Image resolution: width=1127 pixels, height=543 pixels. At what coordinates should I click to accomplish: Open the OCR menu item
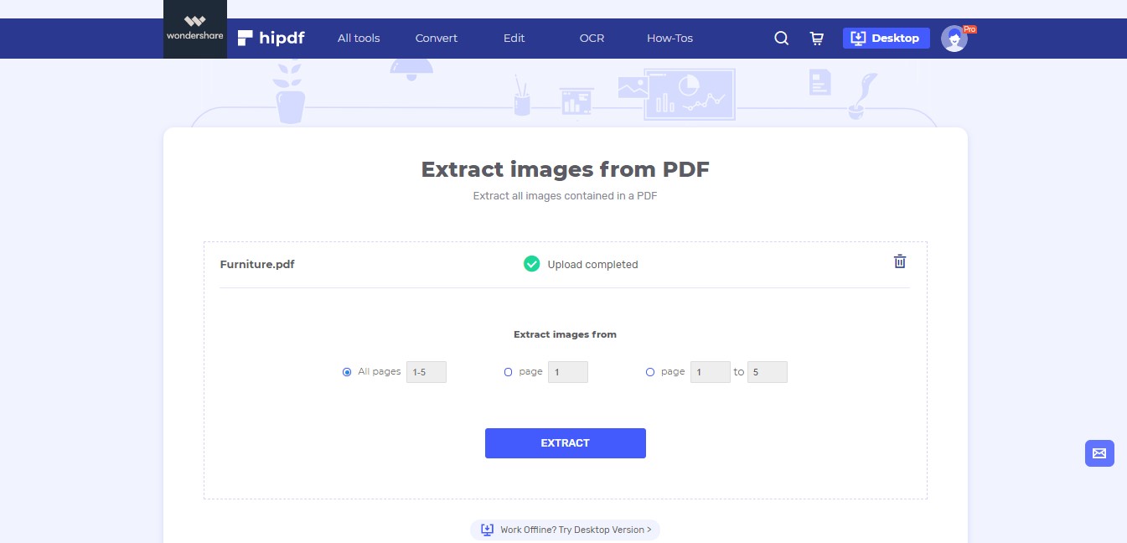pos(592,39)
